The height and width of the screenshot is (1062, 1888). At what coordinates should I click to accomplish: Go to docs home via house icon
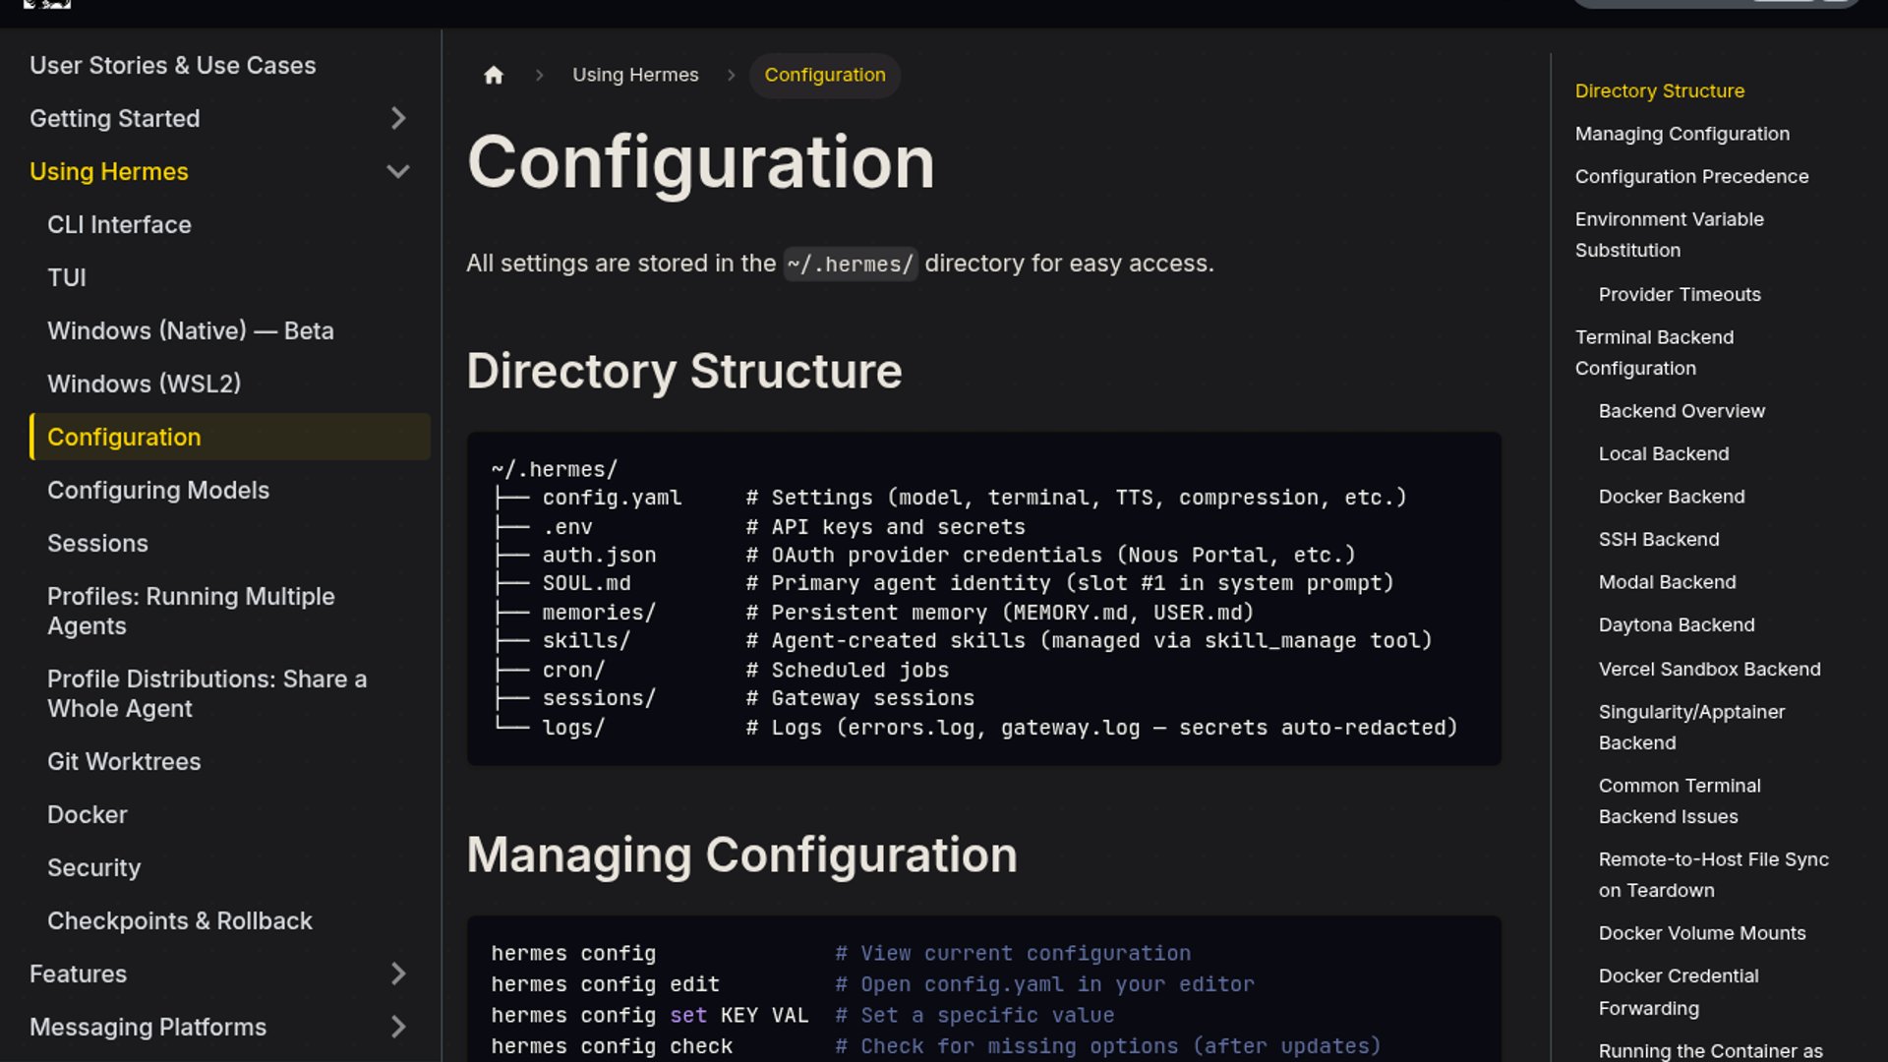tap(494, 75)
